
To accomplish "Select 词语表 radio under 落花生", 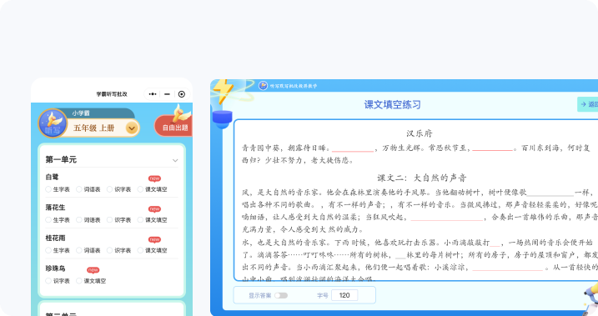I will (79, 219).
